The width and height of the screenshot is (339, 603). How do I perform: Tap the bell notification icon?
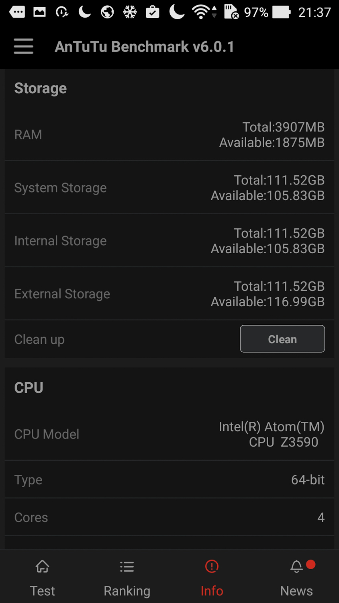[x=296, y=566]
